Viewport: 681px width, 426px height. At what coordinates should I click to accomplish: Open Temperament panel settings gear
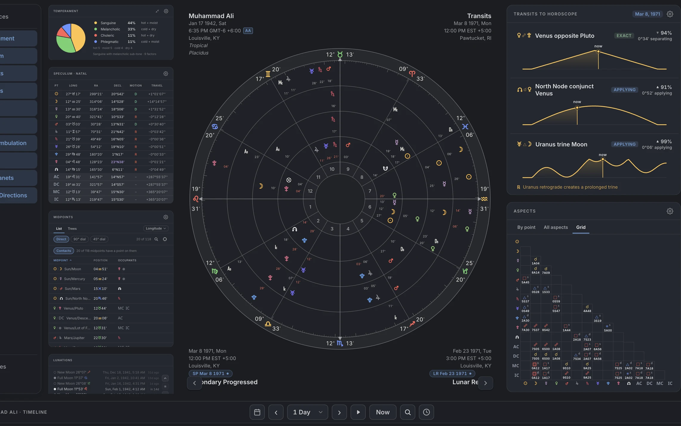point(166,11)
